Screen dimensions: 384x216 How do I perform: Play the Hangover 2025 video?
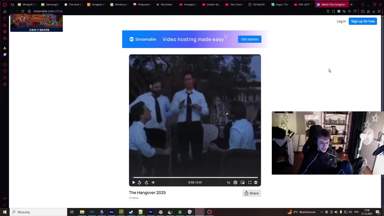coord(133,182)
